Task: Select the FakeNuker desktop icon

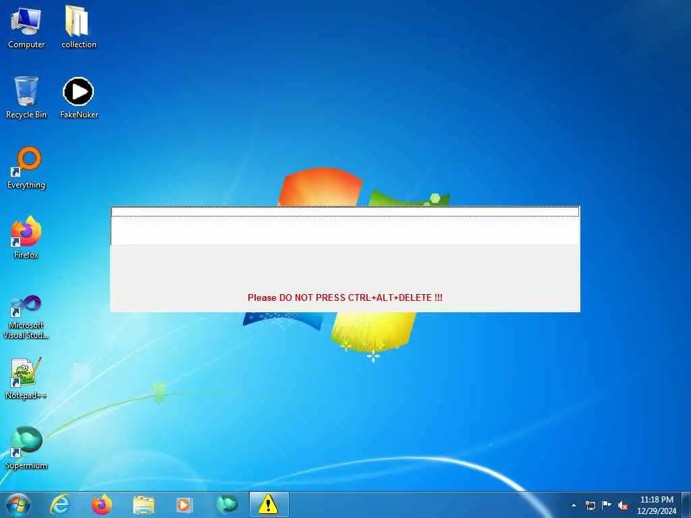Action: pyautogui.click(x=78, y=97)
